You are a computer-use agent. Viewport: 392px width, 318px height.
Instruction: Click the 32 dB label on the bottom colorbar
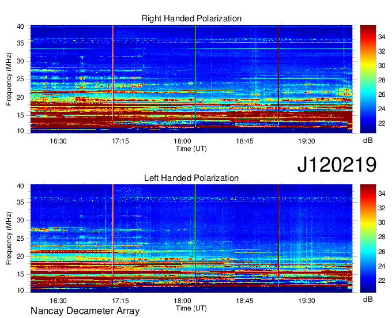tap(382, 208)
